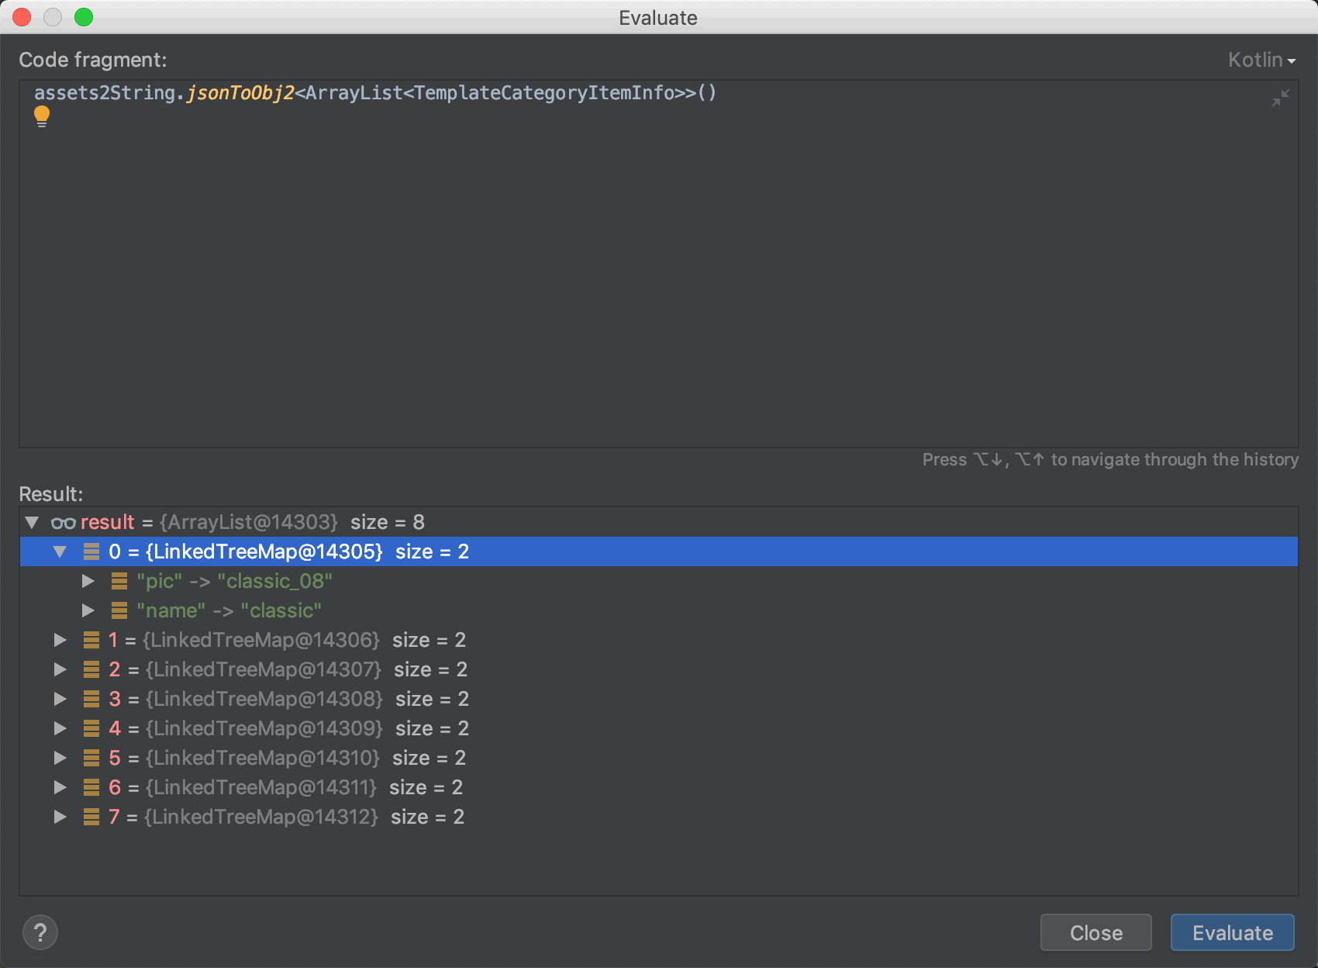Open the Kotlin language dropdown
Viewport: 1318px width, 968px height.
(x=1261, y=60)
